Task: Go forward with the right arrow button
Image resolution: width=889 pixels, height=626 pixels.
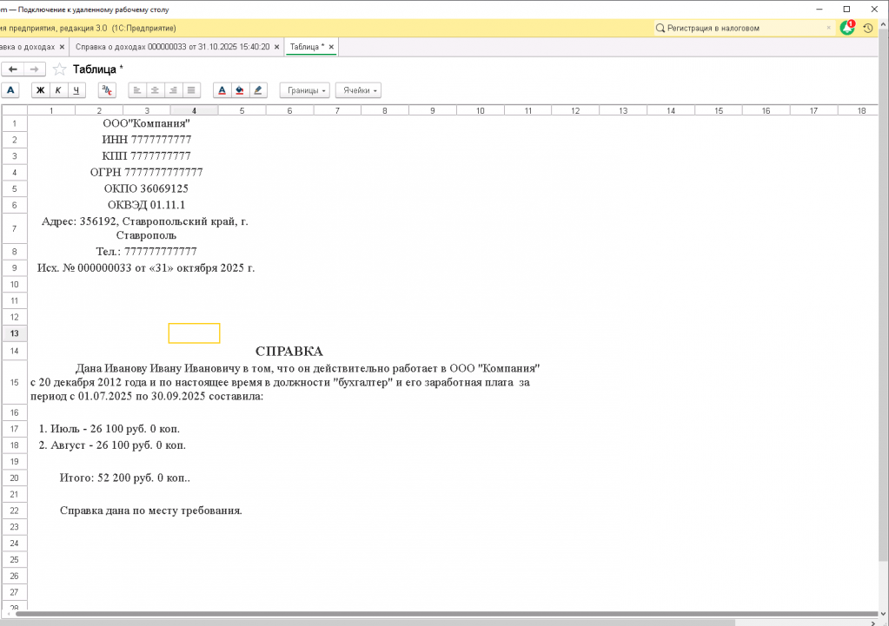Action: coord(35,69)
